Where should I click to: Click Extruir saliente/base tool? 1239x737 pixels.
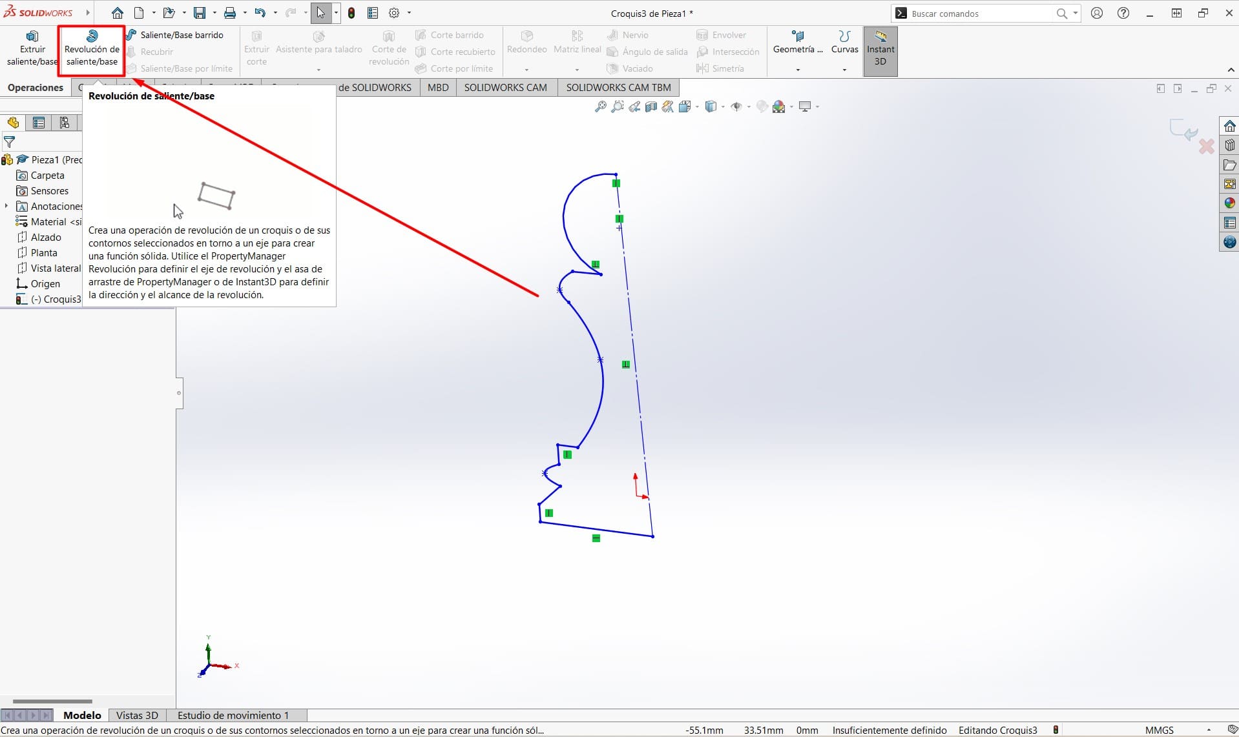click(x=32, y=48)
